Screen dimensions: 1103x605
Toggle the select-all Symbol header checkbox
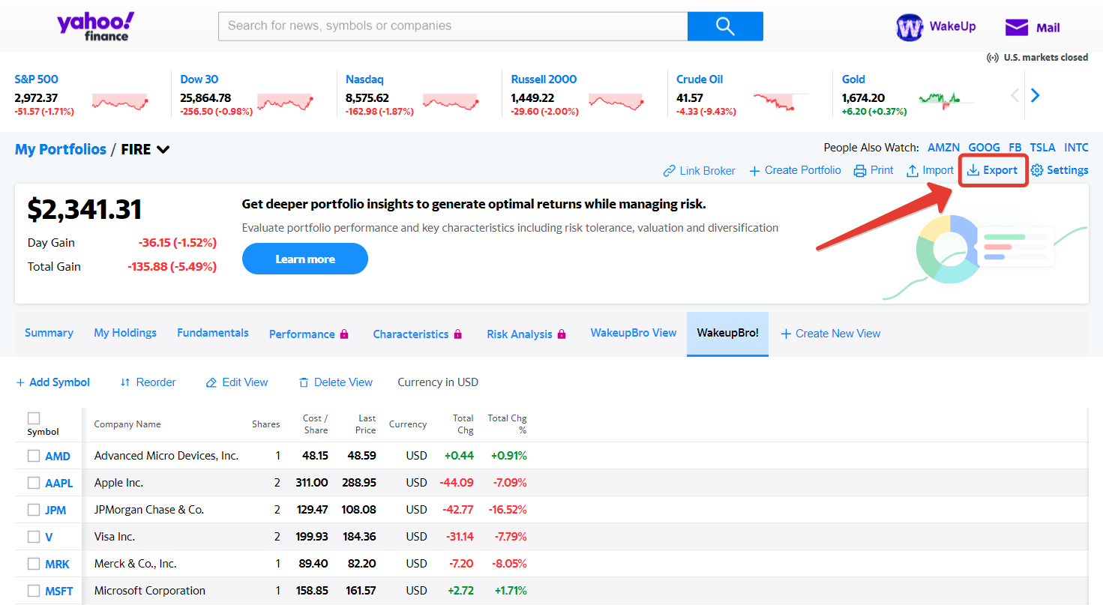[34, 418]
